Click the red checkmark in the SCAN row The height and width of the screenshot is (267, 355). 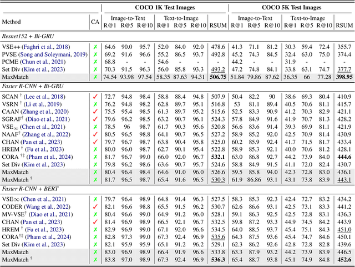coord(95,97)
